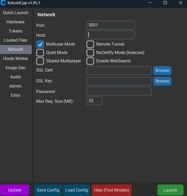Go to the Tokens section
The width and height of the screenshot is (187, 196).
point(15,31)
